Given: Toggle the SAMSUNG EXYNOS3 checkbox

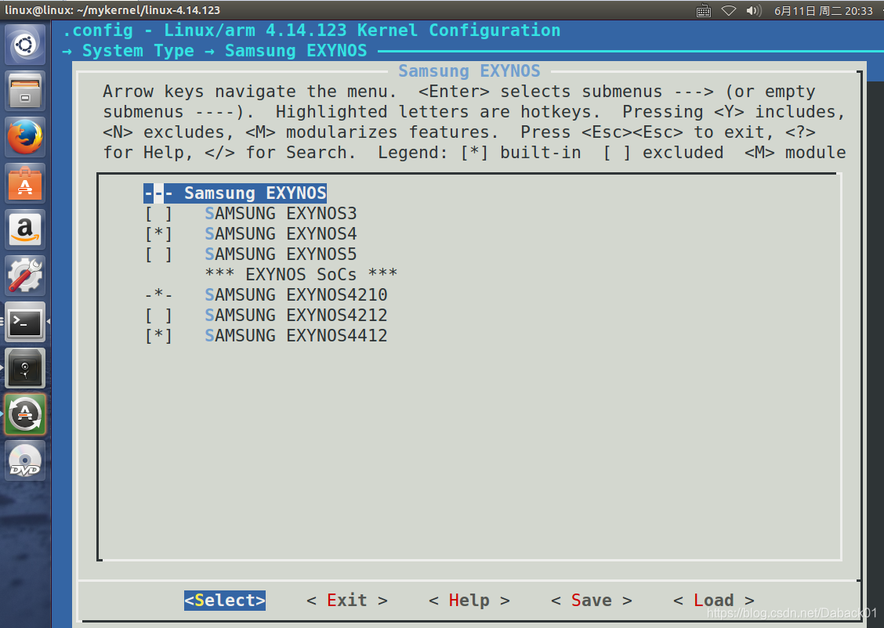Looking at the screenshot, I should pos(158,214).
